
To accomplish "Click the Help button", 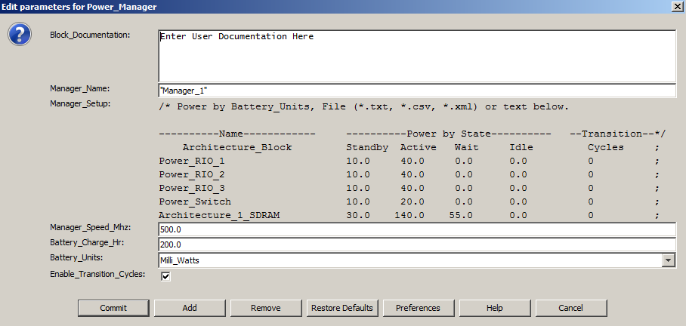I will point(494,308).
